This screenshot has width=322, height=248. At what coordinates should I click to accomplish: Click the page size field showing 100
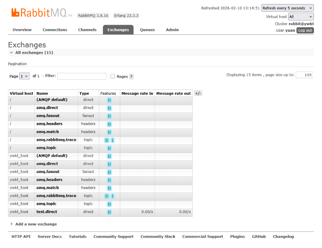coord(304,75)
